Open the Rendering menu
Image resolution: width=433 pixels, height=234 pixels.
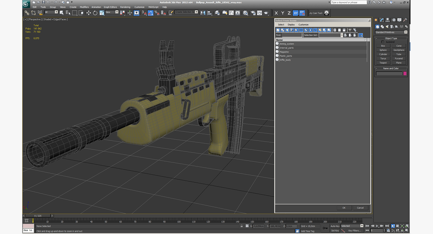[125, 7]
